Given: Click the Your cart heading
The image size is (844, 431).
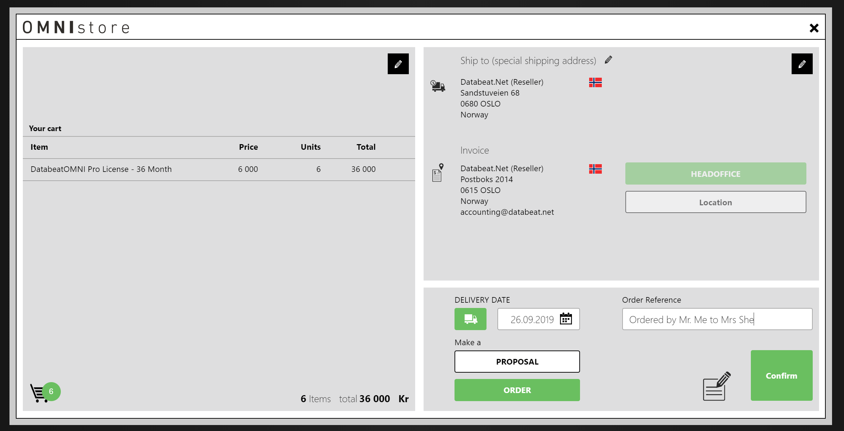Looking at the screenshot, I should 45,129.
